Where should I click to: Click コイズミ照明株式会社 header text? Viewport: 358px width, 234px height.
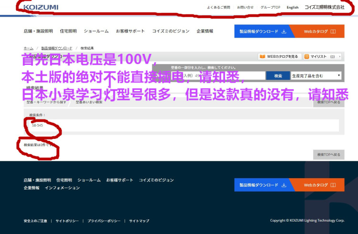pos(325,7)
